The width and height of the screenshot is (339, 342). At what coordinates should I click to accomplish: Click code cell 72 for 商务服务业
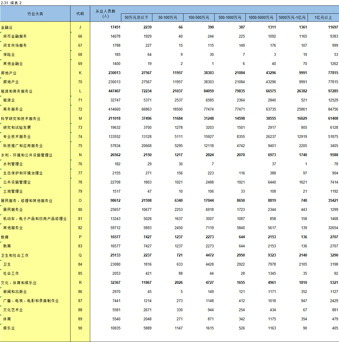(x=80, y=109)
